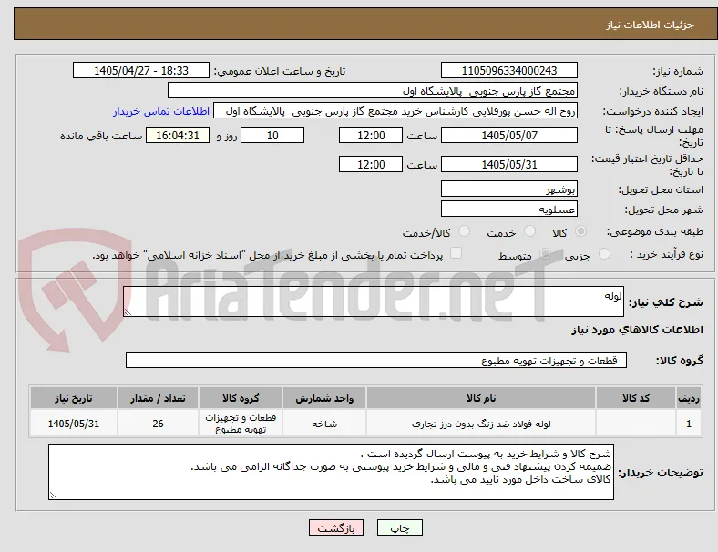The image size is (718, 552).
Task: Select the کالا radio button
Action: click(x=580, y=231)
